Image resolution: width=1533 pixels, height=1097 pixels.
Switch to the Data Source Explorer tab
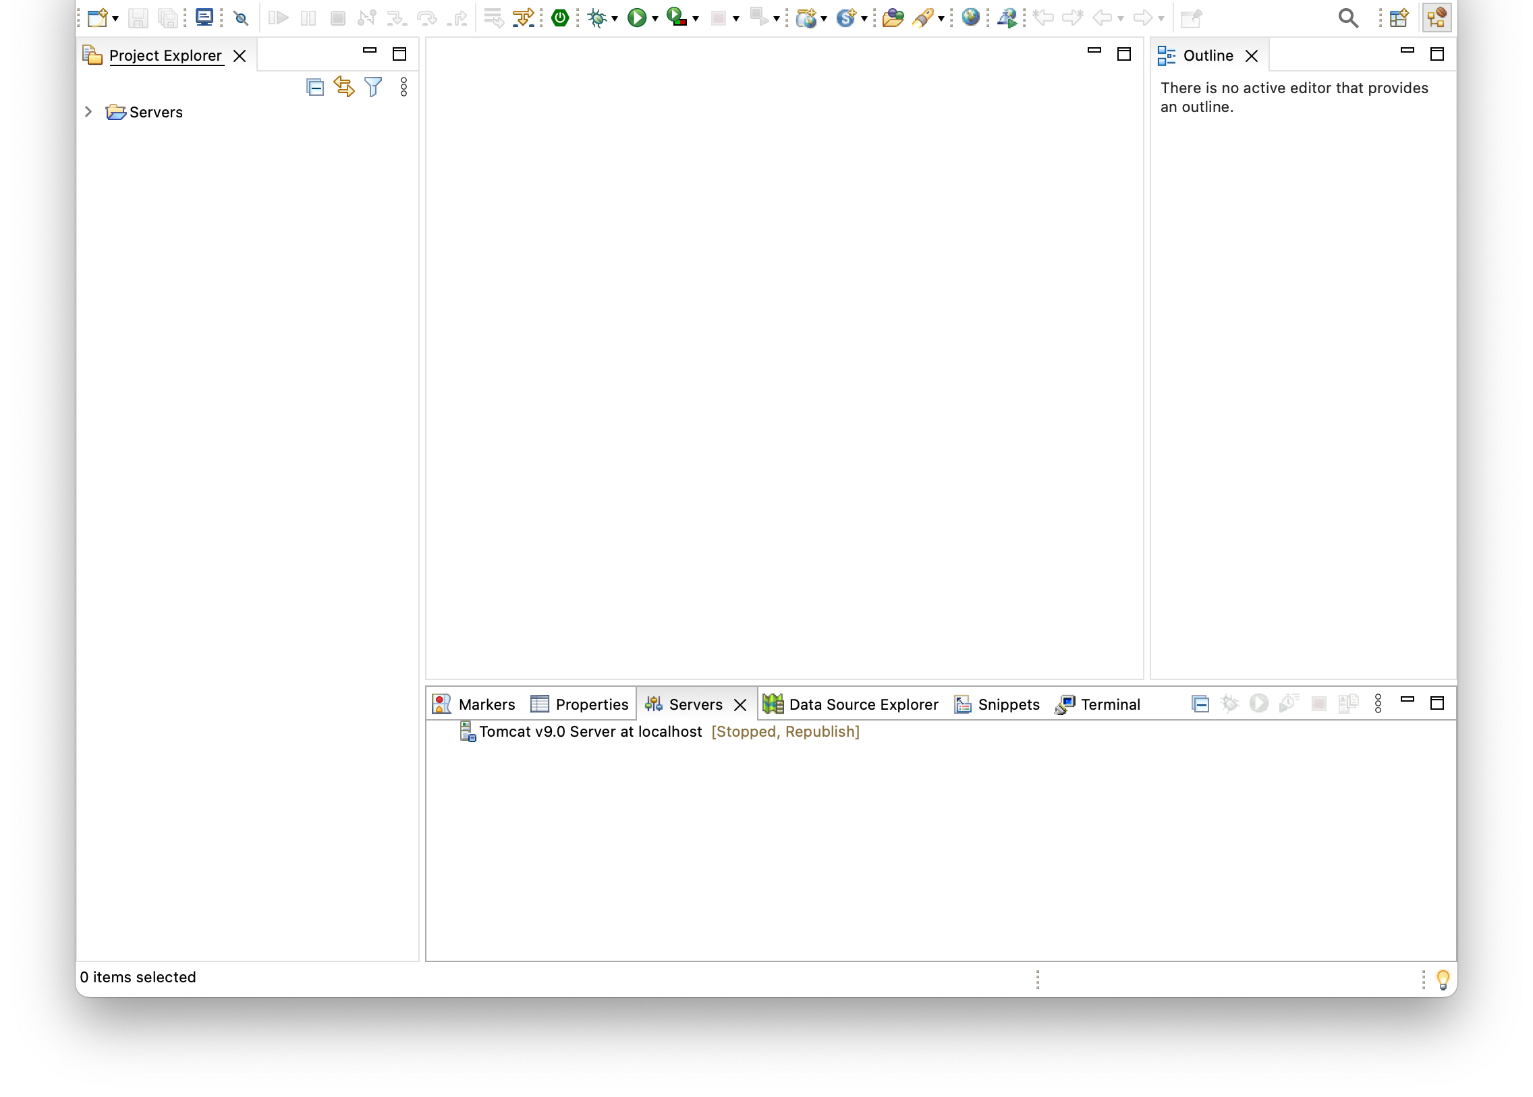pos(850,704)
